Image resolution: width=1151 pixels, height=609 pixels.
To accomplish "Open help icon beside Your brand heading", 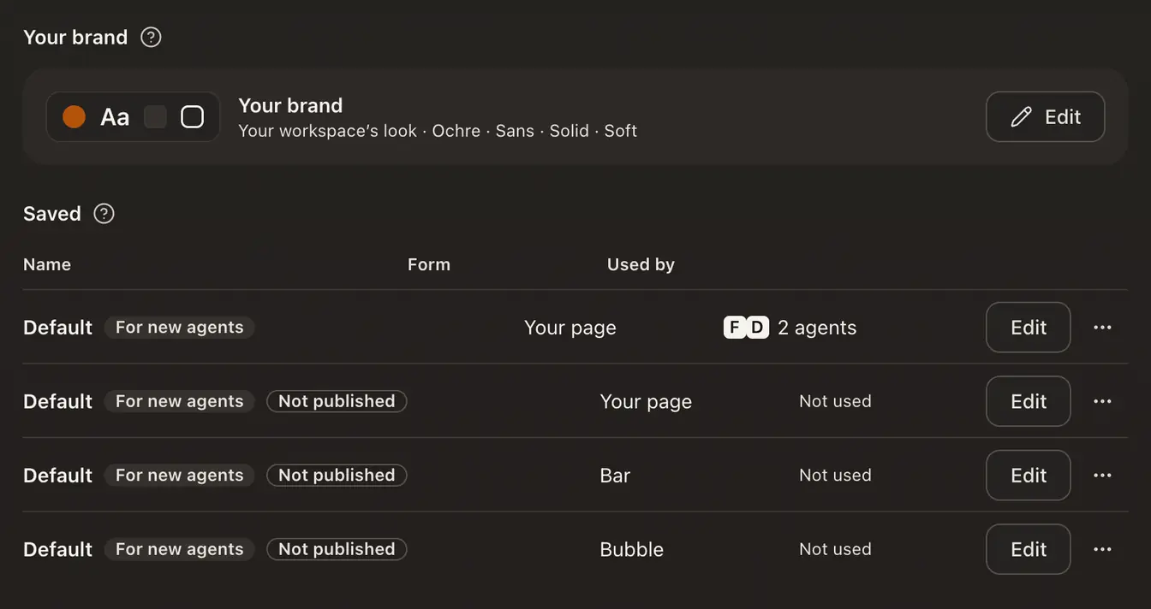I will pos(151,37).
